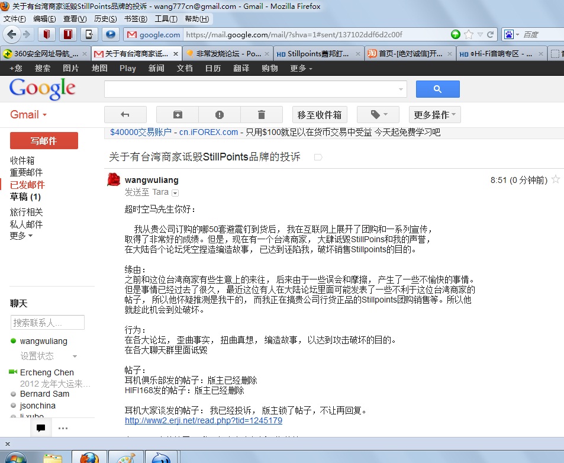Click the red book bookmark toolbar icon
Screen dimensions: 564x463
point(46,34)
